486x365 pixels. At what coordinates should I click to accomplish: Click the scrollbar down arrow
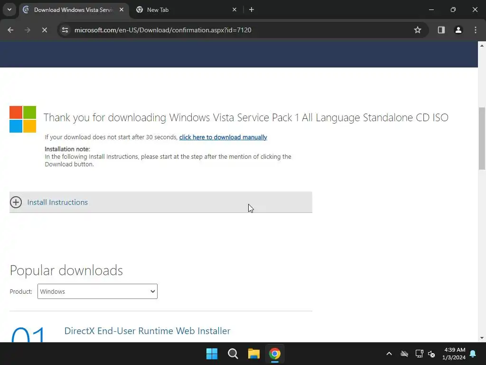pos(482,338)
